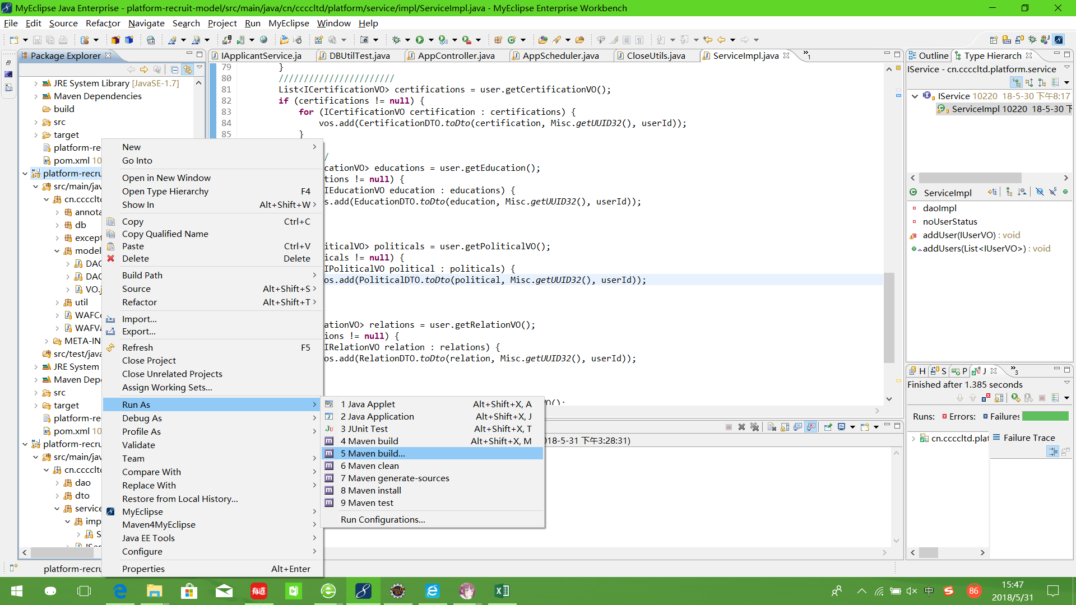Click Rerun Test in JUnit panel
Screen dimensions: 1076x605
point(1015,398)
